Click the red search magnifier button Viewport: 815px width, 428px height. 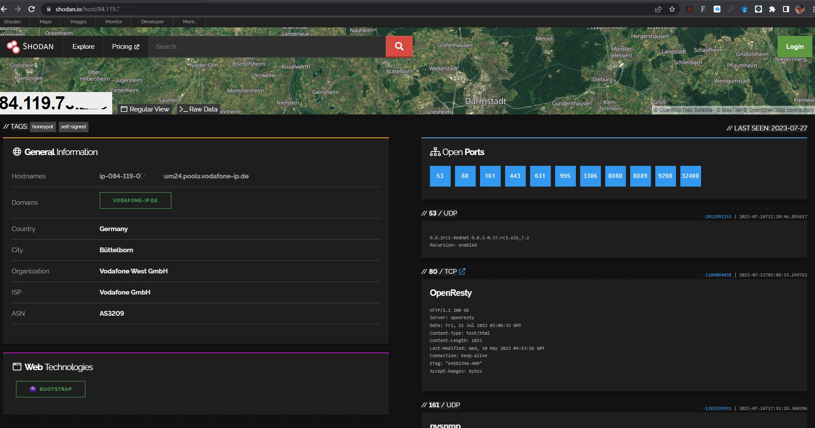pyautogui.click(x=399, y=46)
